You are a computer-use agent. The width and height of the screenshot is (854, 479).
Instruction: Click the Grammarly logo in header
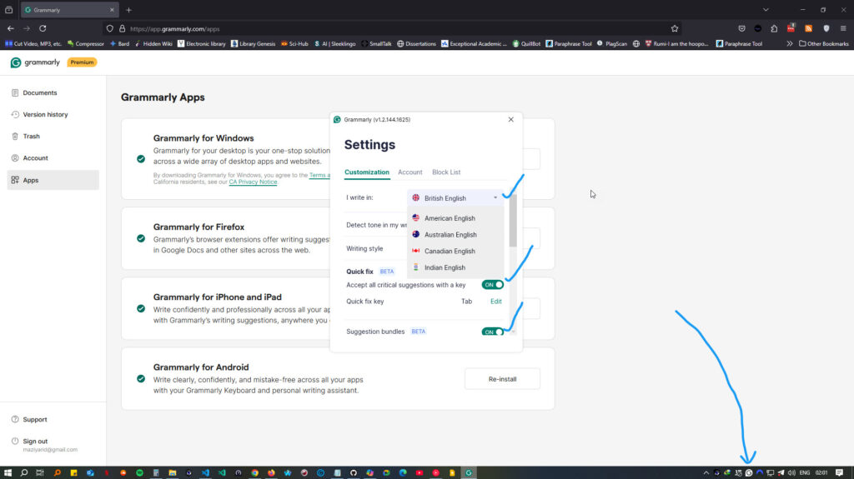pyautogui.click(x=35, y=62)
